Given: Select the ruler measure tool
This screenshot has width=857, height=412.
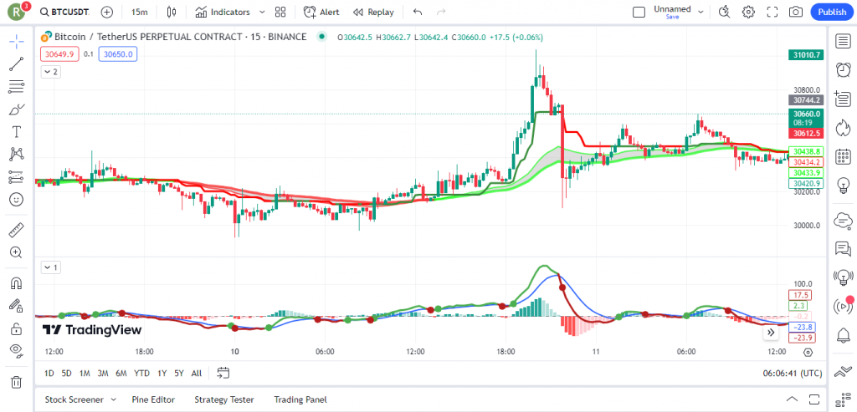Looking at the screenshot, I should pyautogui.click(x=17, y=230).
